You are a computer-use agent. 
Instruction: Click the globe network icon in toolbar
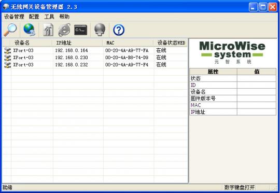(x=29, y=30)
